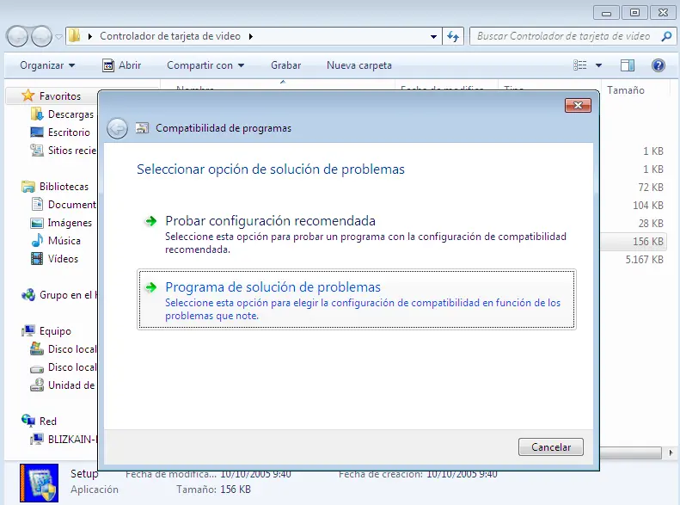This screenshot has width=680, height=505.
Task: Refresh the folder with refresh icon
Action: (453, 36)
